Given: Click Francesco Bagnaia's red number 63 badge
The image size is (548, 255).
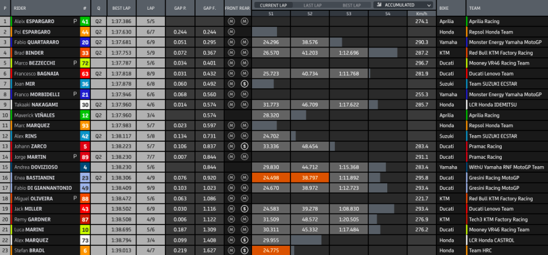Looking at the screenshot, I should (85, 74).
